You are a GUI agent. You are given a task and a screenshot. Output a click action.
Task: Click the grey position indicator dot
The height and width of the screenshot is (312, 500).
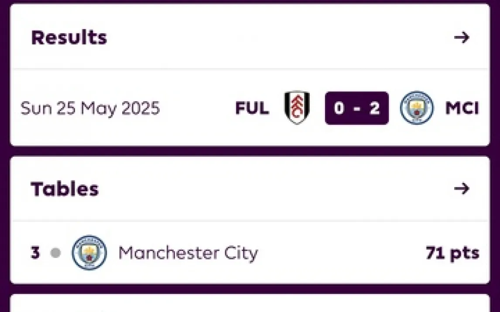point(55,253)
